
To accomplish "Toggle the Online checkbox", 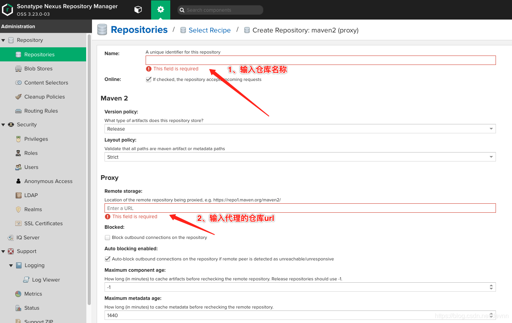I will coord(148,79).
